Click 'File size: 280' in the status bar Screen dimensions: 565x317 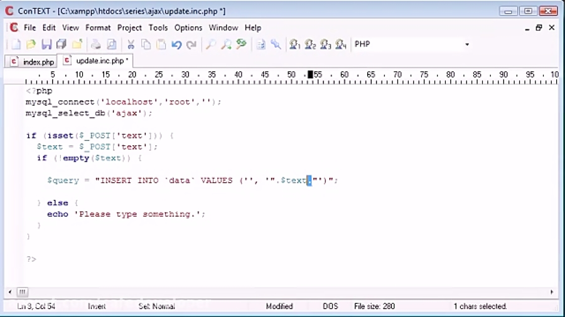(x=374, y=306)
